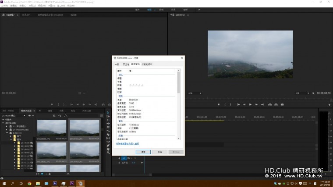Switch to the Security tab in properties dialog
The height and width of the screenshot is (187, 333).
126,64
